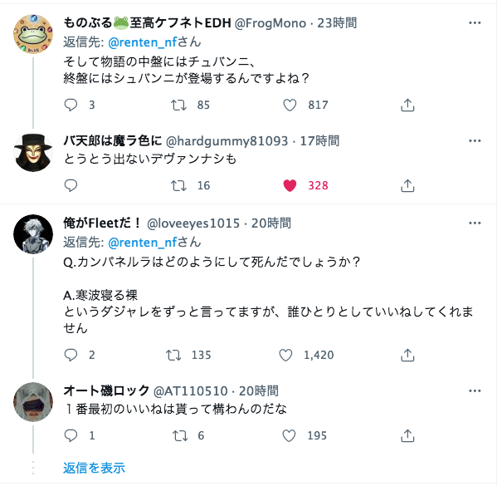This screenshot has width=502, height=486.
Task: Retweet hardgummy81093's tweet with 16 retweets
Action: 177,185
